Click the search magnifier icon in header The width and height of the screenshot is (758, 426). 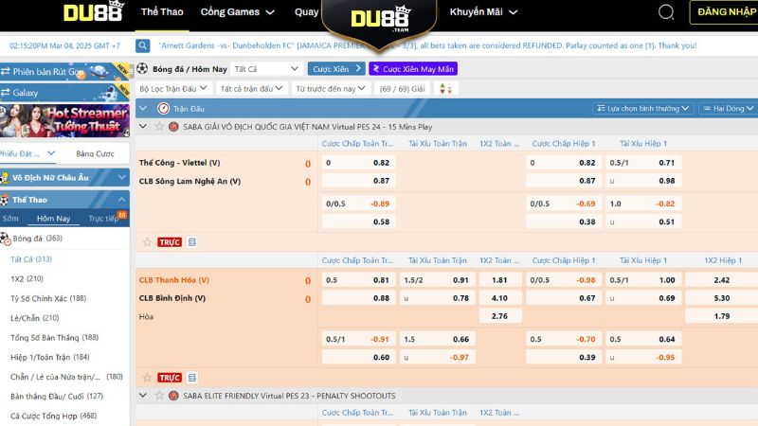tap(666, 13)
